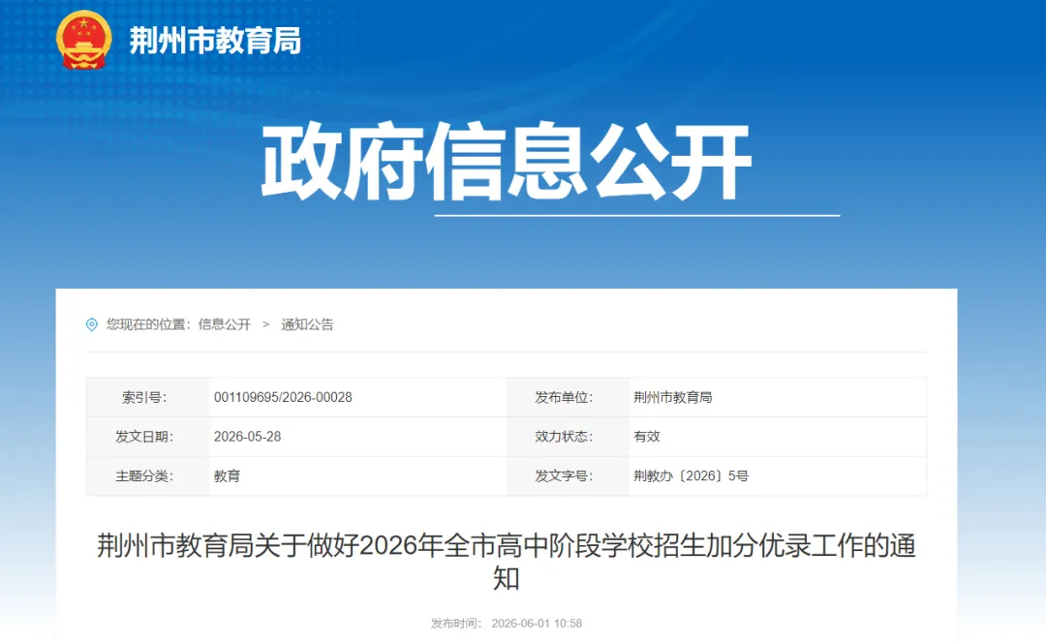Click the 教育 category value
This screenshot has width=1046, height=642.
coord(227,476)
